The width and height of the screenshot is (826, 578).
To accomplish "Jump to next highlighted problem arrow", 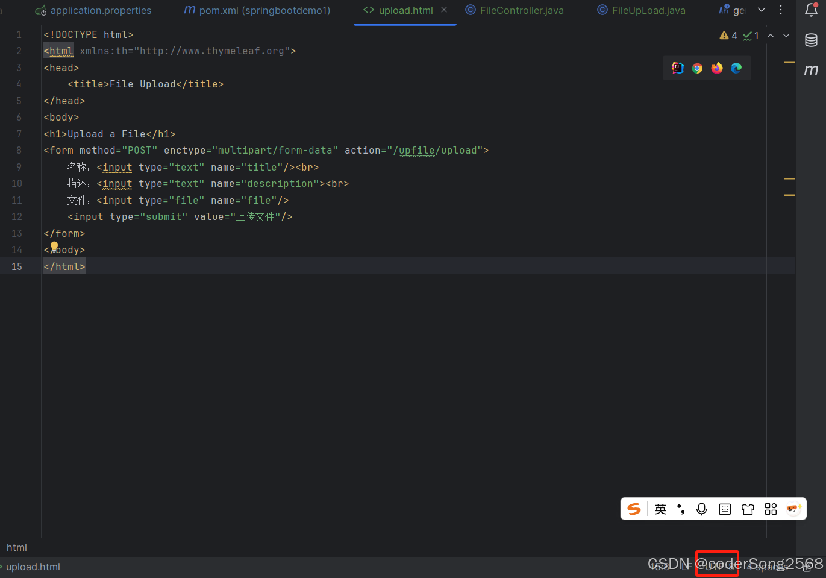I will 786,36.
